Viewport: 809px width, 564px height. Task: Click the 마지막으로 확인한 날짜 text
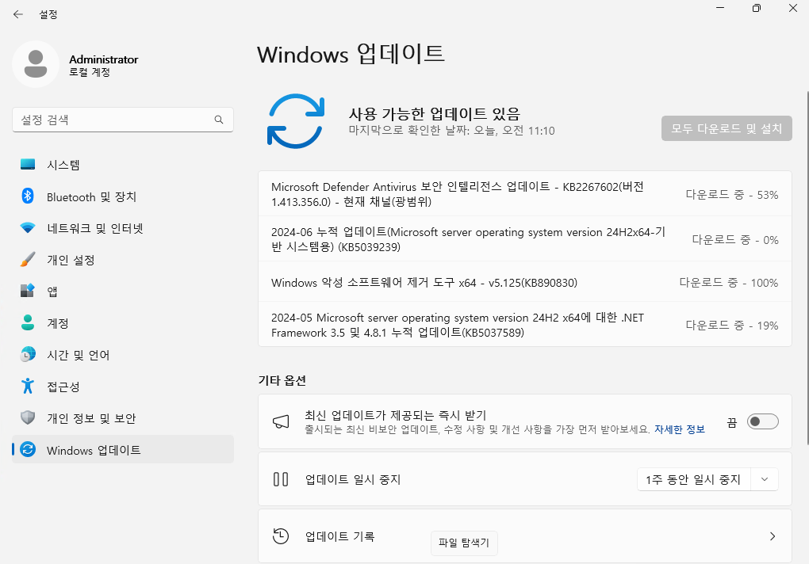(451, 131)
